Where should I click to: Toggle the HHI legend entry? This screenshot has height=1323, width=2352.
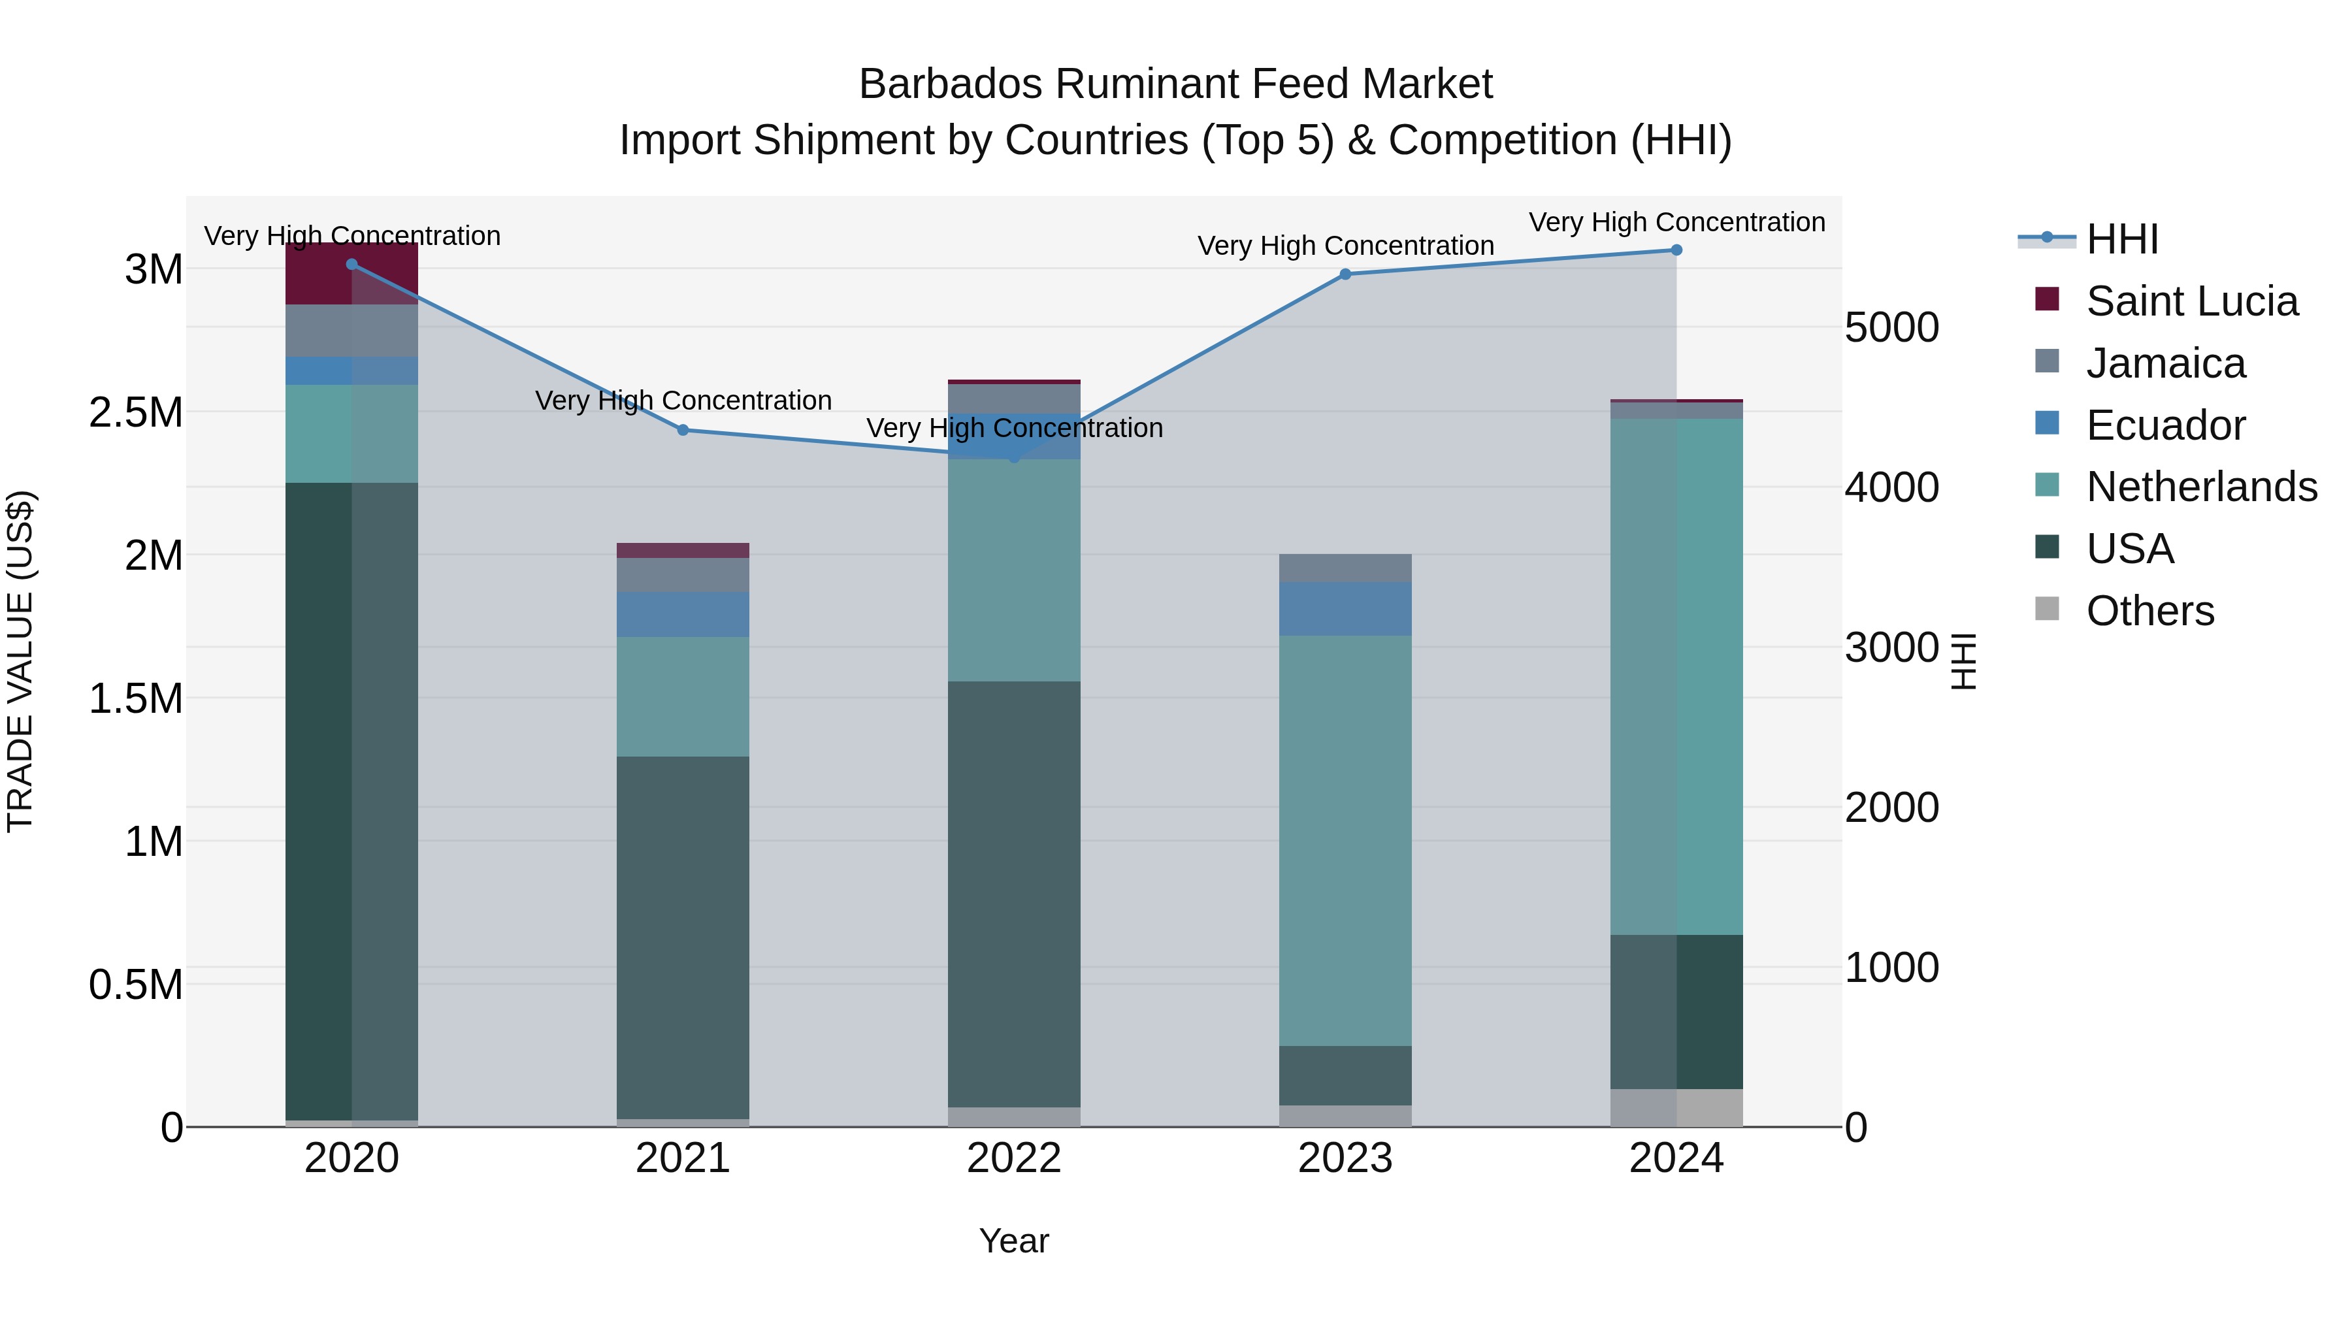pos(2087,239)
